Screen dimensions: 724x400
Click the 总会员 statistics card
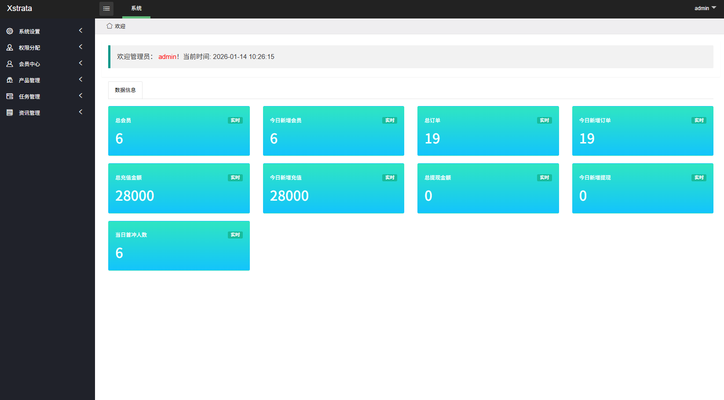pos(179,131)
